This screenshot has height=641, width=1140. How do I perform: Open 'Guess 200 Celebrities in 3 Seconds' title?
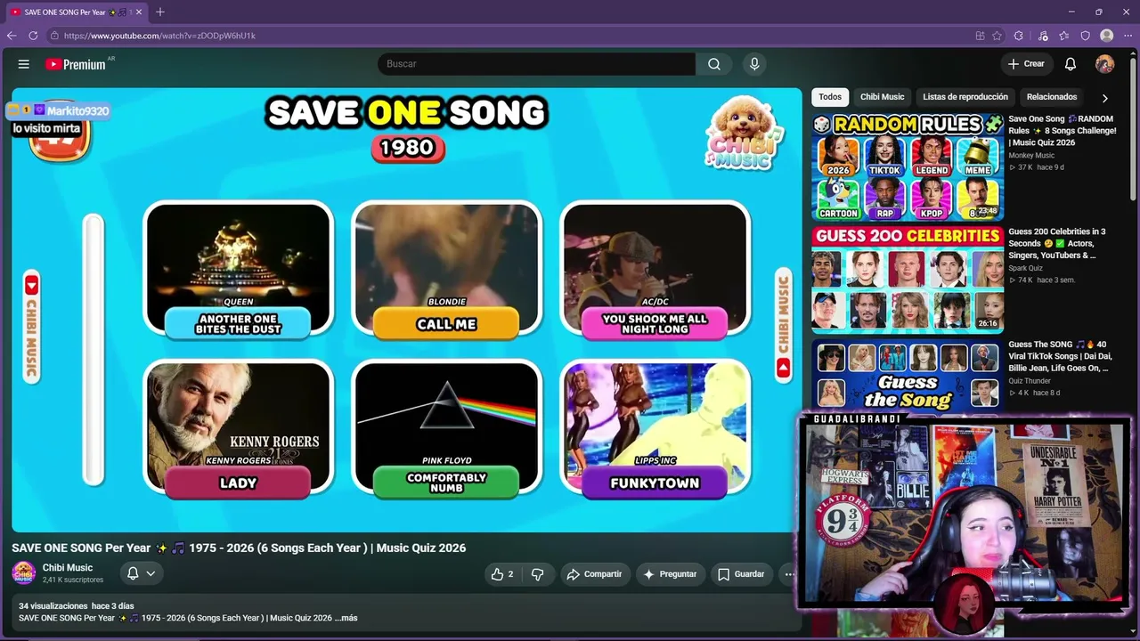click(1057, 243)
